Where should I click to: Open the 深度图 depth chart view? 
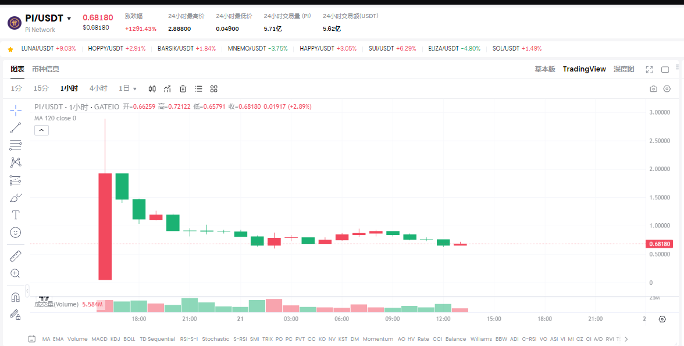(x=625, y=69)
